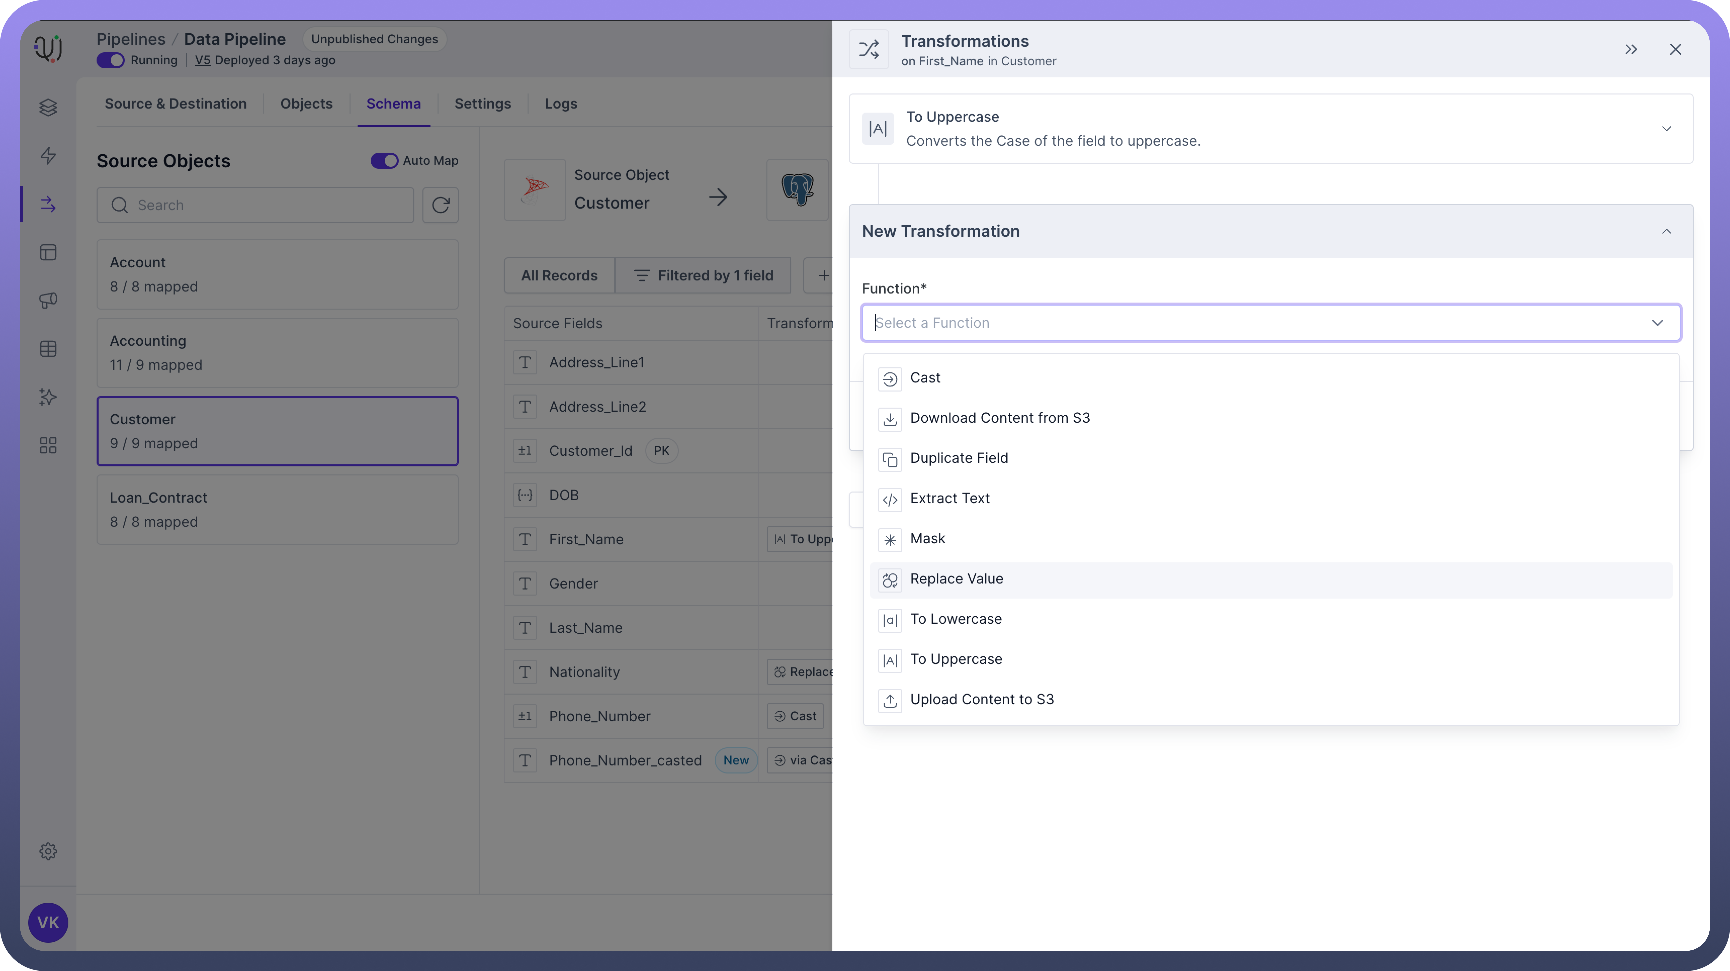1730x971 pixels.
Task: Open the megaphone sidebar icon
Action: [48, 300]
